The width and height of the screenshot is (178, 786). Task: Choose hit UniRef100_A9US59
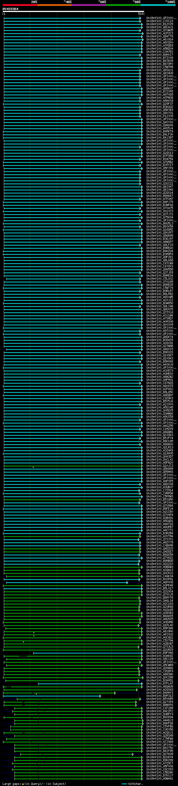160,417
